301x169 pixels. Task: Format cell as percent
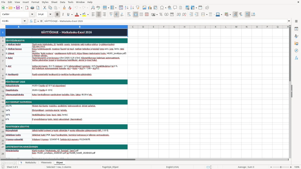[161, 15]
